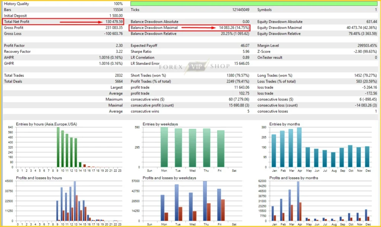Select the Equity Drawdown Absolute value 631.44
This screenshot has width=381, height=227.
372,22
